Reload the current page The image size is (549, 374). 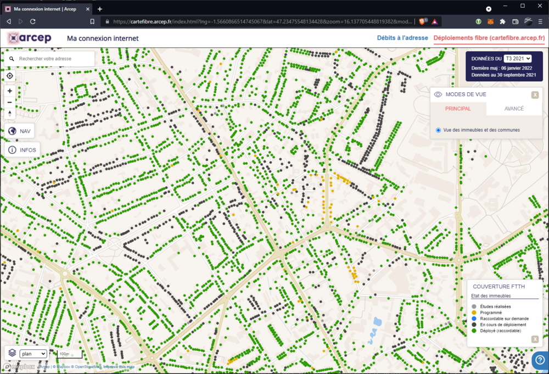coord(33,21)
